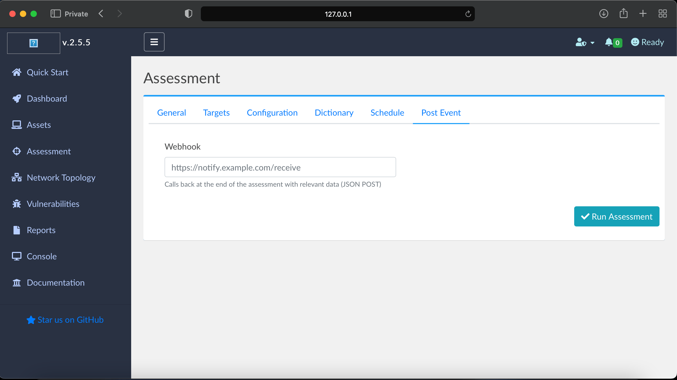Select the Assessment target icon in sidebar
The height and width of the screenshot is (380, 677).
(x=16, y=151)
